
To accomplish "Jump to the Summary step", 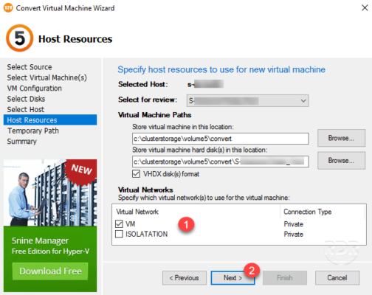I will tap(21, 141).
